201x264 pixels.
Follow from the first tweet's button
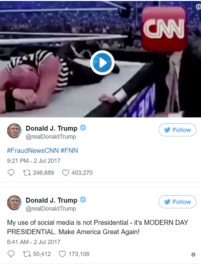point(177,130)
